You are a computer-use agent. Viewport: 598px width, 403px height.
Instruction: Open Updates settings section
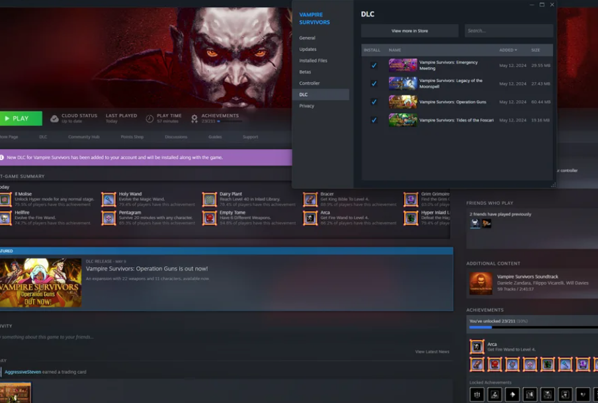[308, 49]
